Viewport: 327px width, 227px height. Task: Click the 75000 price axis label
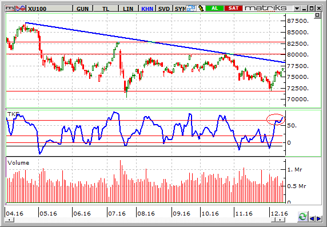[298, 77]
